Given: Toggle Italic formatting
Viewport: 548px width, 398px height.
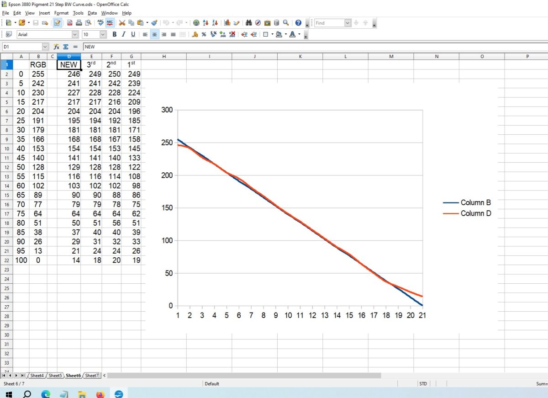Looking at the screenshot, I should (x=124, y=34).
